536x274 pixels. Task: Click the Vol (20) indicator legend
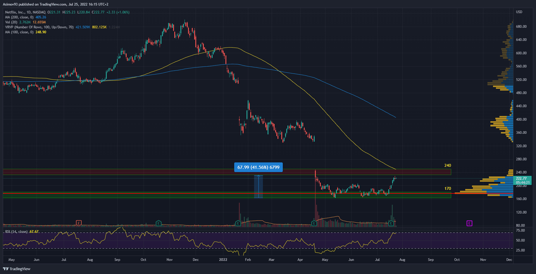click(11, 22)
